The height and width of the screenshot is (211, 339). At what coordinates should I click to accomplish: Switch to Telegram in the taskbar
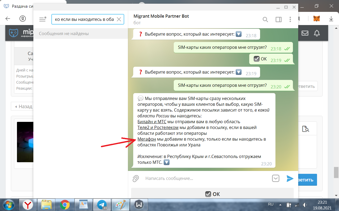pos(102,205)
